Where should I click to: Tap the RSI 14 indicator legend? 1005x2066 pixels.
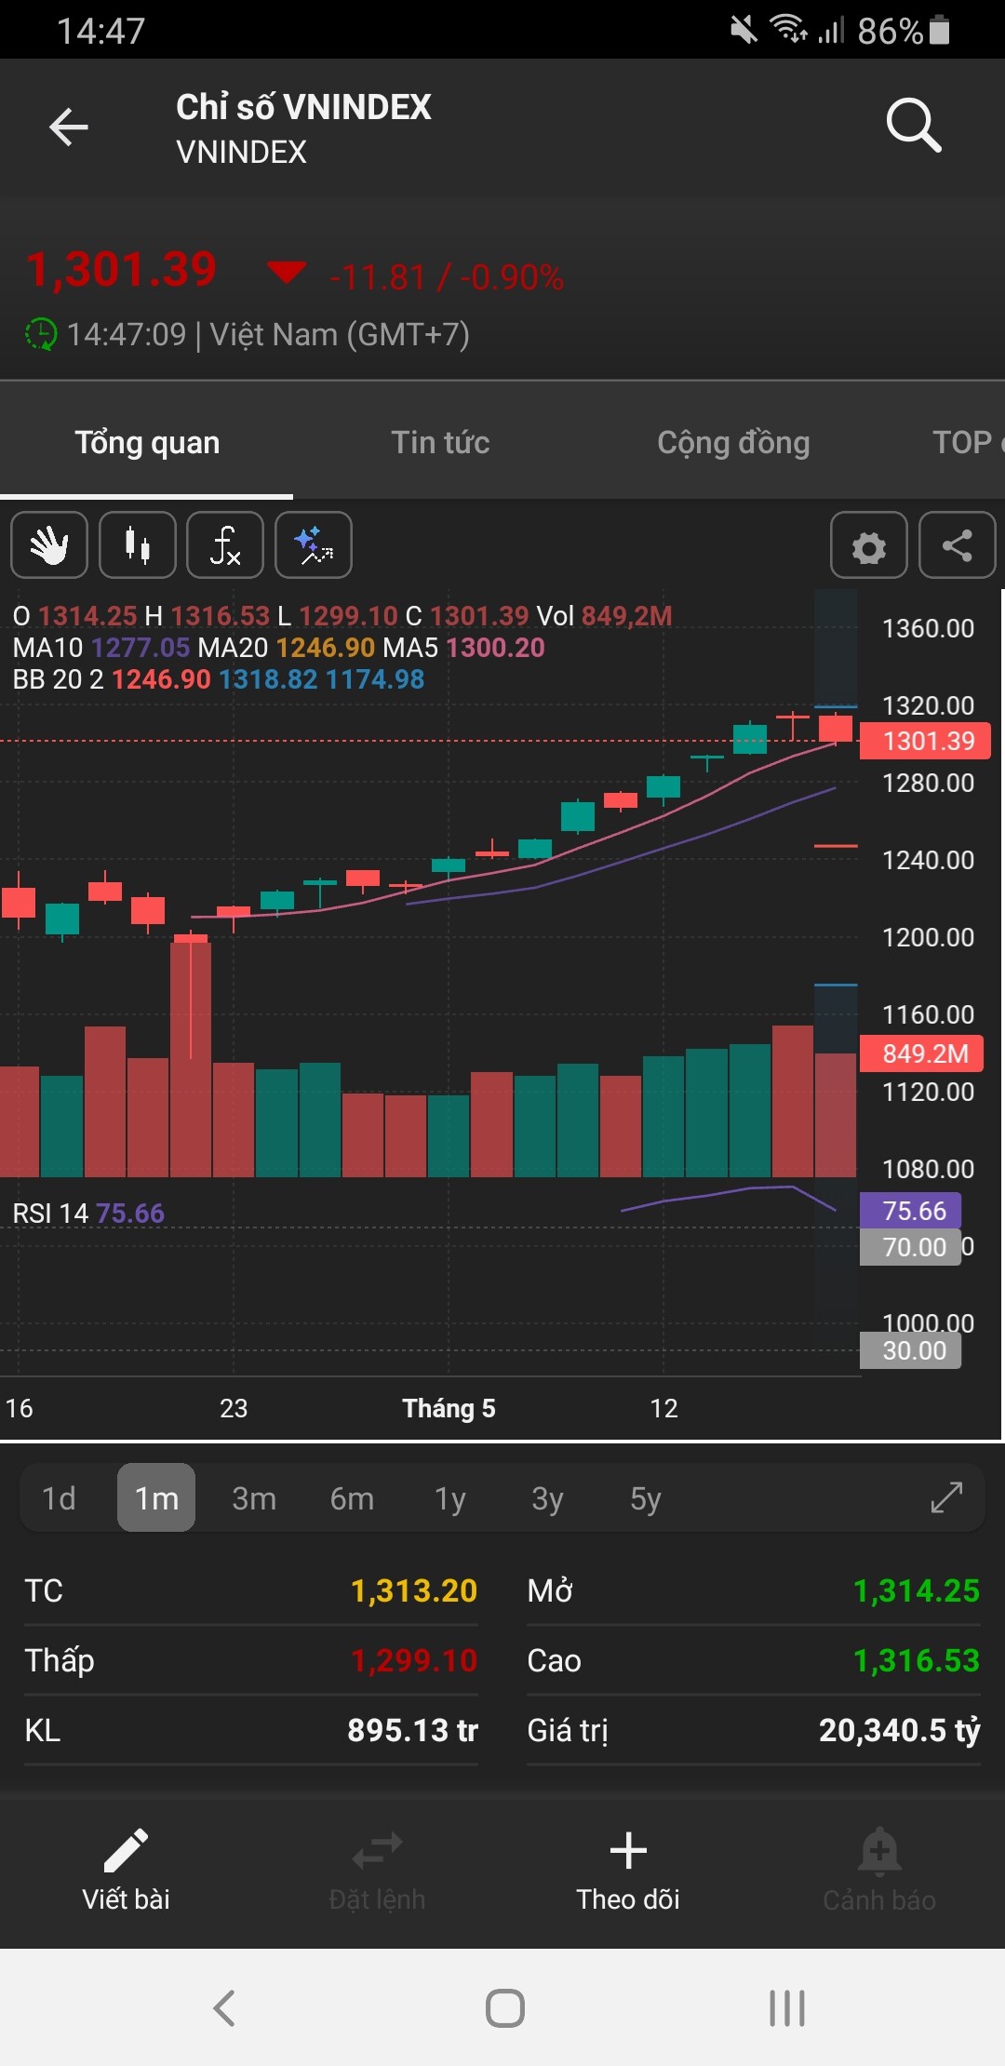(88, 1214)
